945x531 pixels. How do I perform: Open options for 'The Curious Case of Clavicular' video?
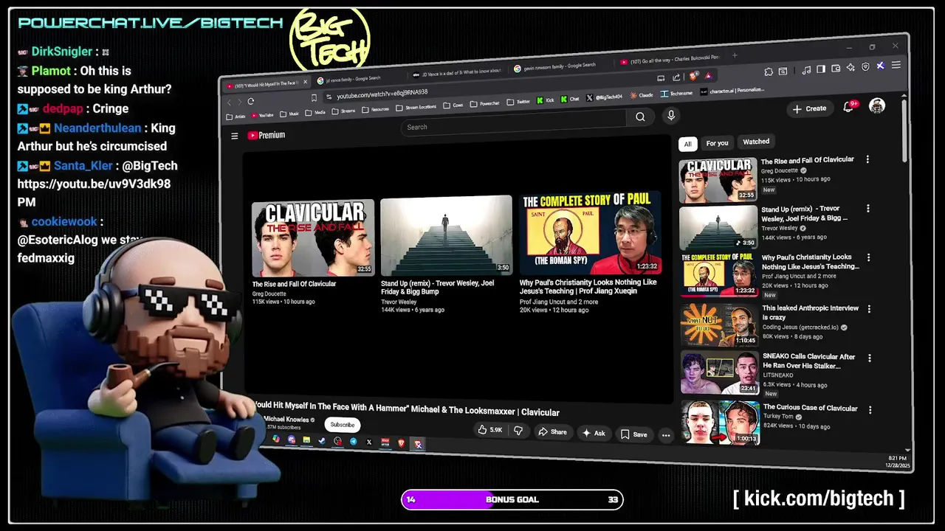tap(870, 410)
